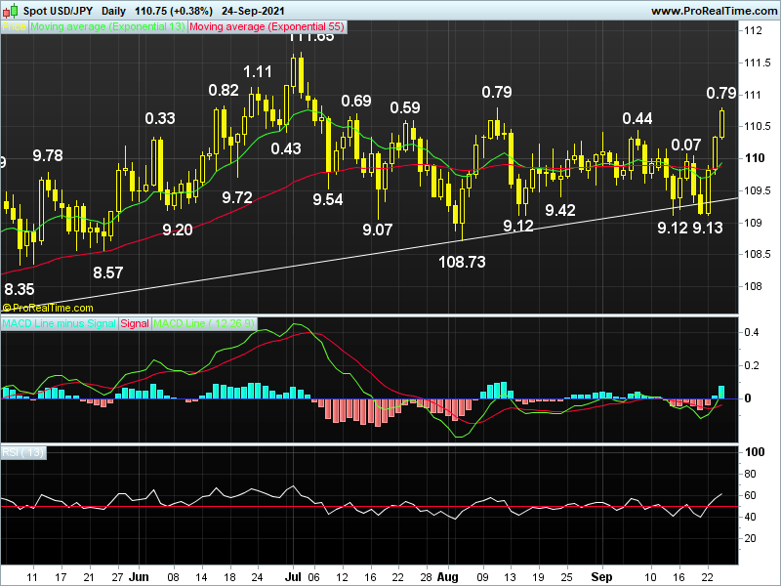Open the MACD Line minus Signal indicator label
This screenshot has height=586, width=781.
pos(59,323)
